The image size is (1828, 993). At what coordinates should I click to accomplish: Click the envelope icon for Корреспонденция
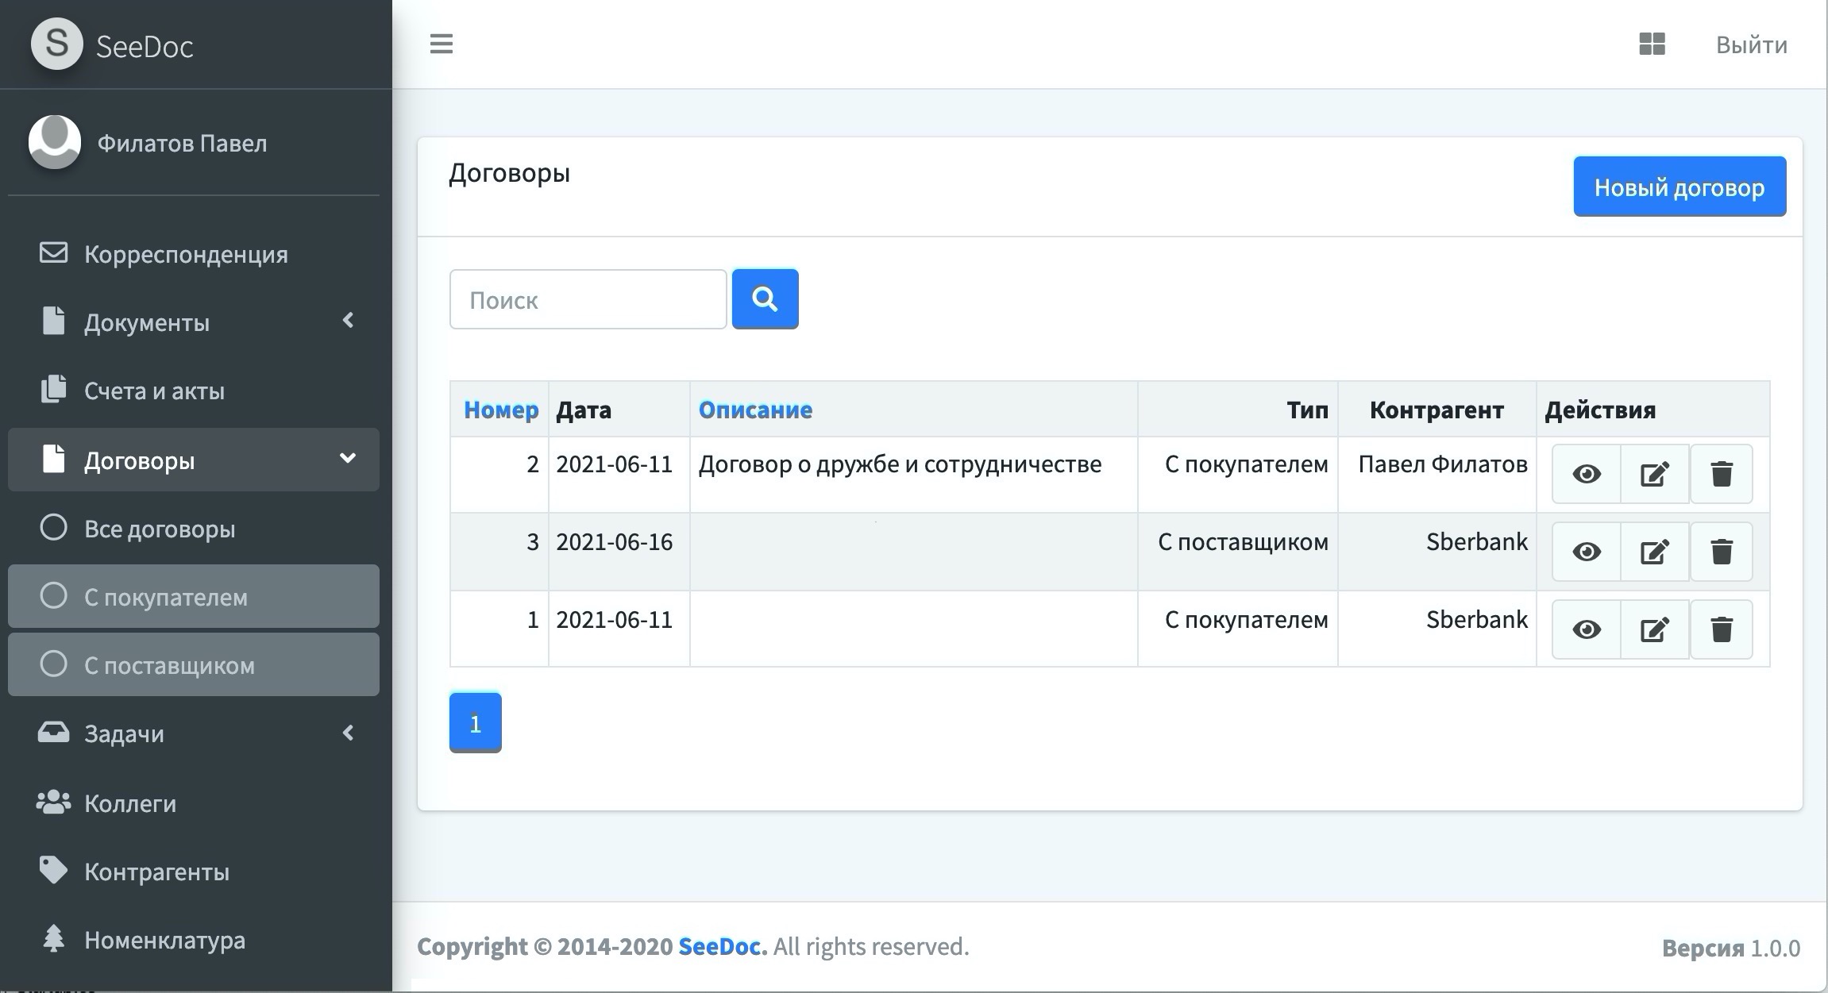(53, 253)
